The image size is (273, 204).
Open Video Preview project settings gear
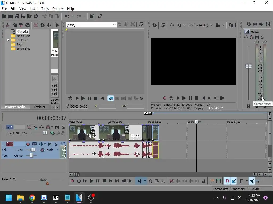pyautogui.click(x=154, y=25)
